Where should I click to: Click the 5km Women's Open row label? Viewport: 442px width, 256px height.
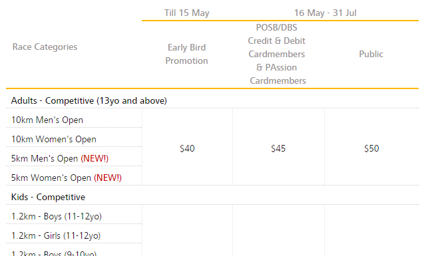[67, 178]
